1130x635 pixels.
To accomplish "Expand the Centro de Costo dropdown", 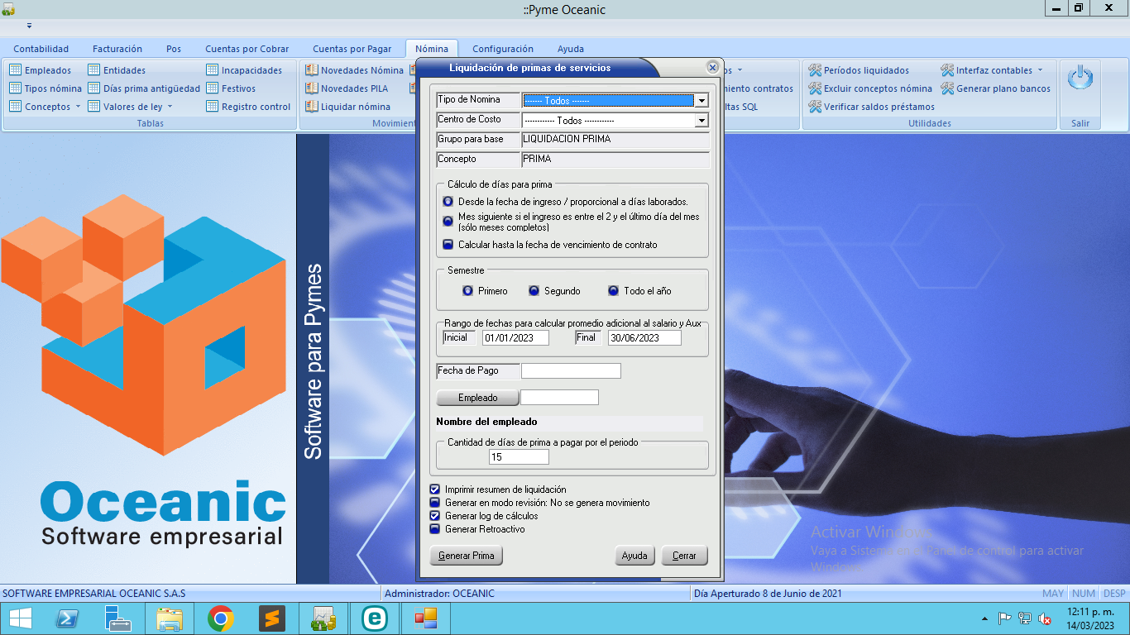I will 701,121.
